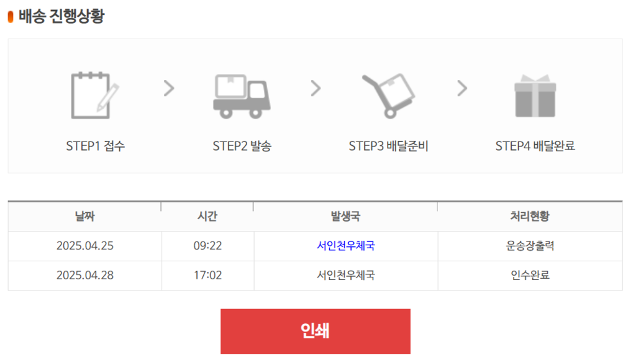This screenshot has height=360, width=636.
Task: Select the STEP3 배달준비 label
Action: click(x=389, y=146)
